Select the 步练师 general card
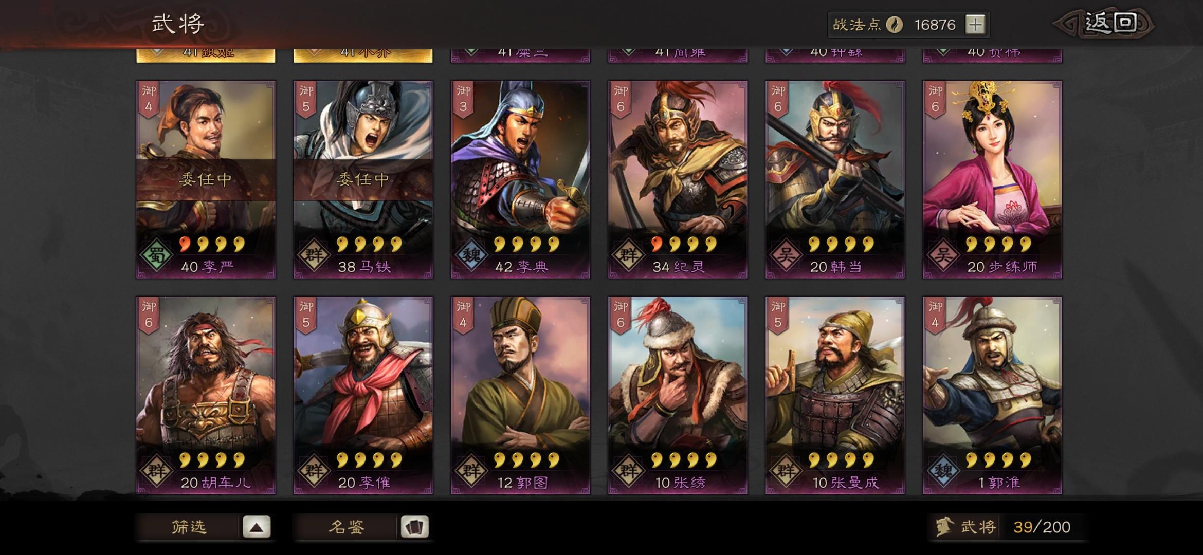 pos(992,179)
